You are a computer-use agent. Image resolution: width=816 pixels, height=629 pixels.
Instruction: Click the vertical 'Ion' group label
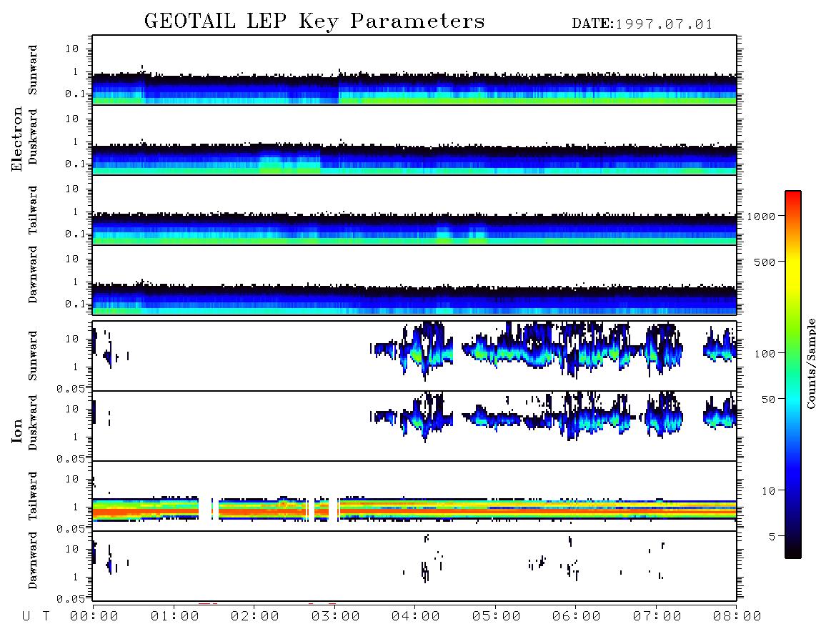(x=17, y=430)
